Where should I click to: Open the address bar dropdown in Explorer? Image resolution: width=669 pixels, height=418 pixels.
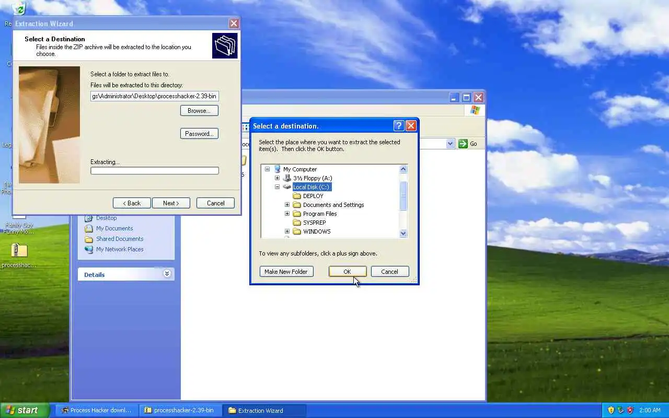(x=450, y=144)
